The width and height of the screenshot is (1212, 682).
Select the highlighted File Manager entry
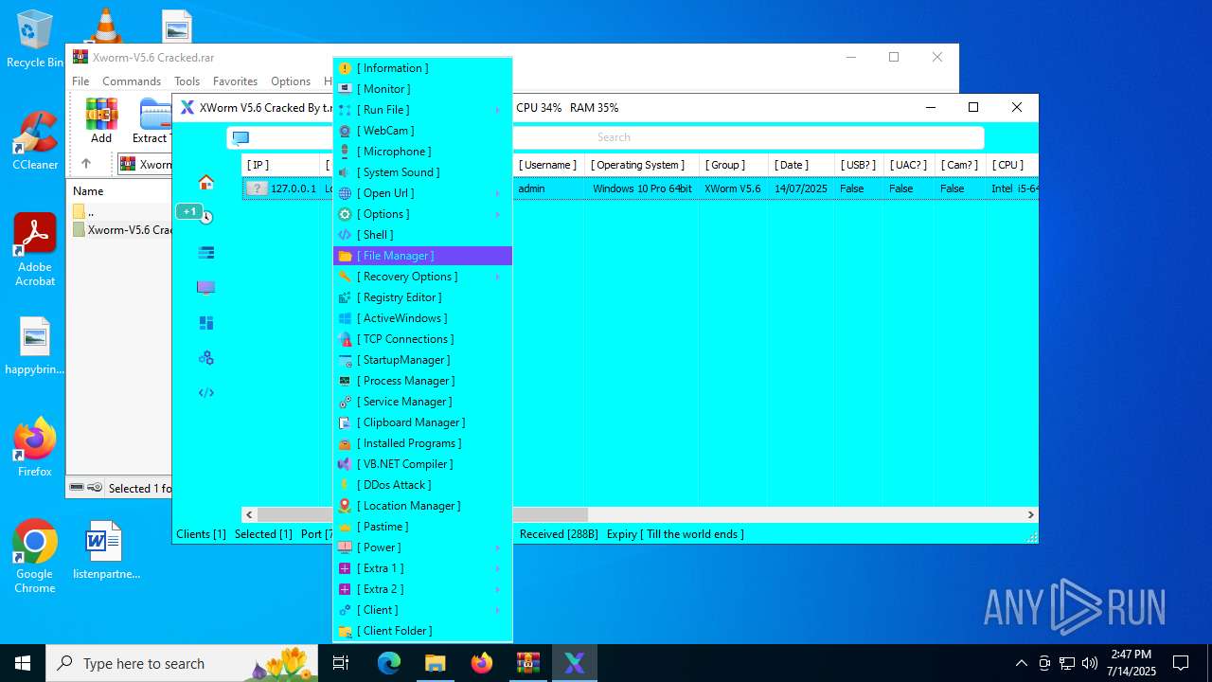(x=422, y=256)
